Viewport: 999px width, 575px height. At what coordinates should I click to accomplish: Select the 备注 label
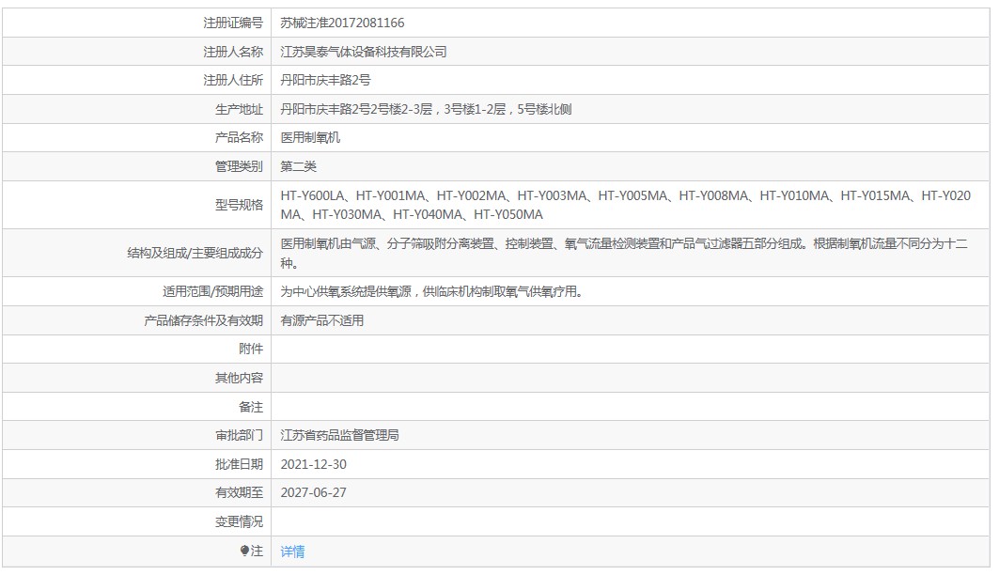click(251, 406)
